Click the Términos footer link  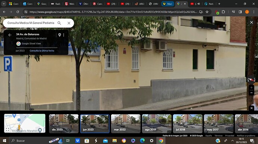pos(218,136)
